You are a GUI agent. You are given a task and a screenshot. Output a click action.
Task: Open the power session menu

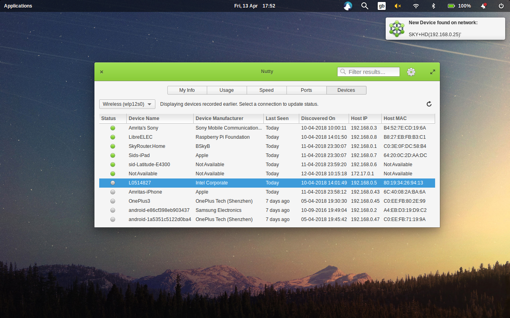coord(501,6)
